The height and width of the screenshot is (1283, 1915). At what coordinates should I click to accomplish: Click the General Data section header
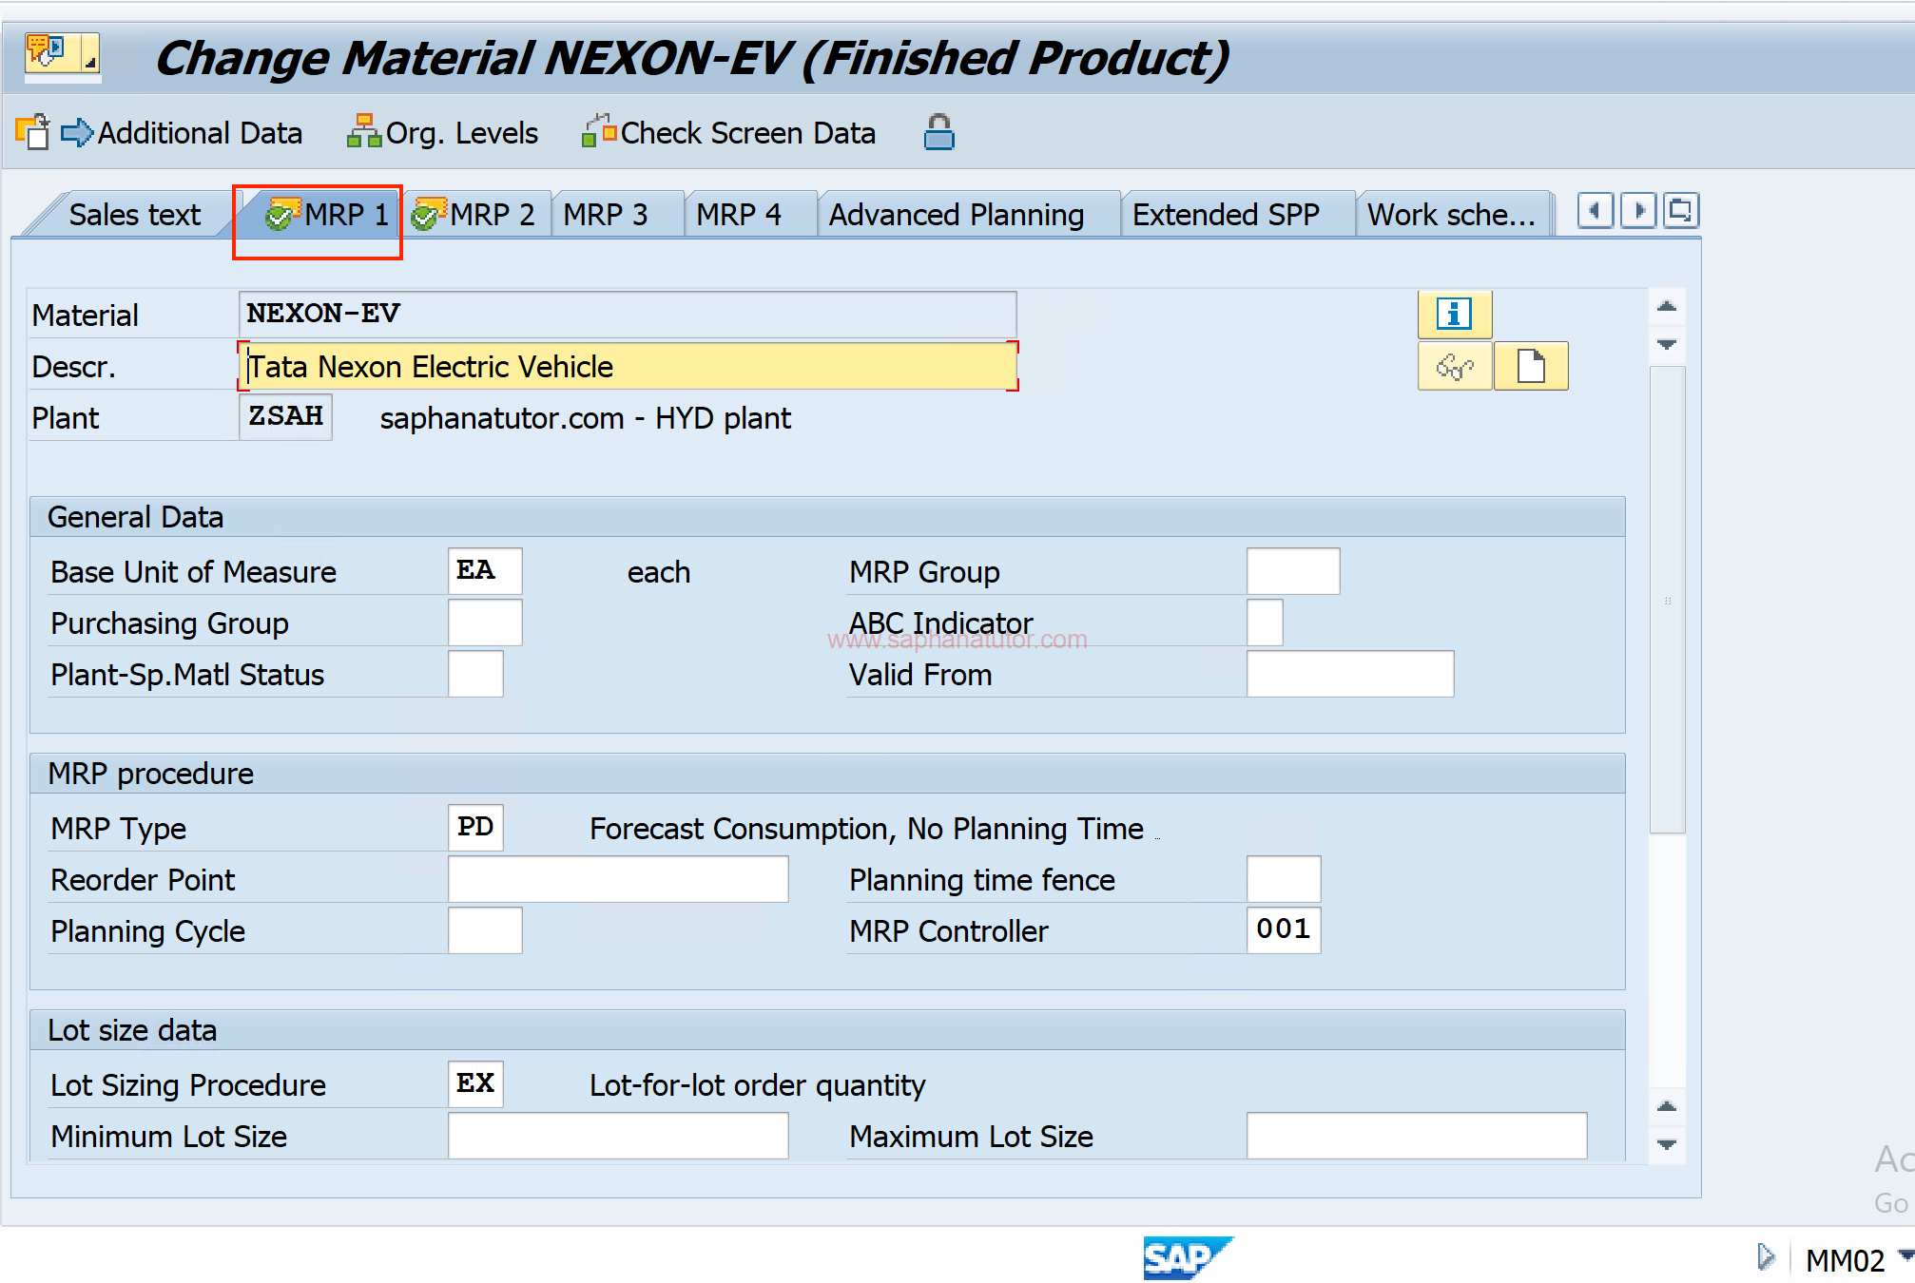(827, 517)
